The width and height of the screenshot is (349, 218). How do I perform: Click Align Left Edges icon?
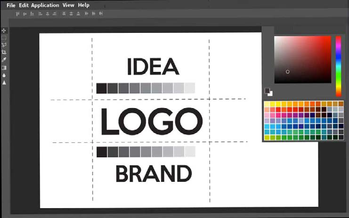click(x=41, y=14)
